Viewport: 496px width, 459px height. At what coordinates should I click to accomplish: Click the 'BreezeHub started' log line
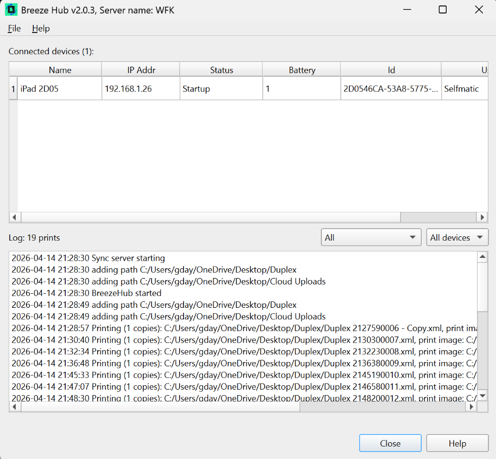coord(86,293)
